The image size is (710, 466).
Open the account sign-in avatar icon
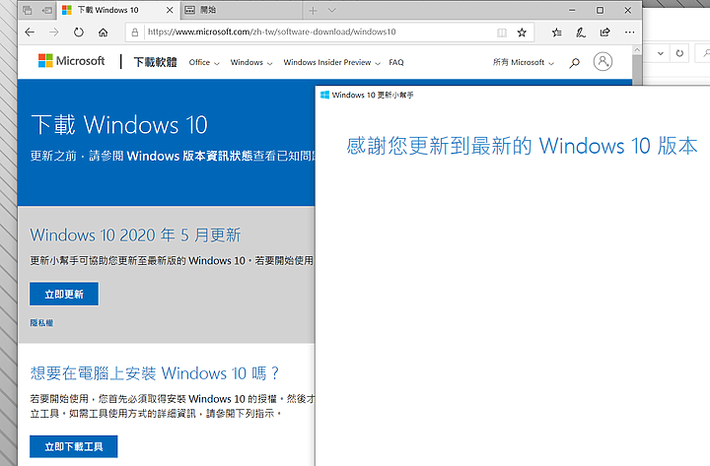(603, 61)
